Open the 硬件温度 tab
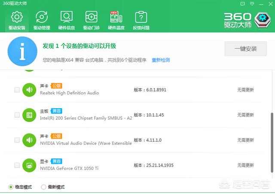The width and height of the screenshot is (275, 194). pos(116,20)
